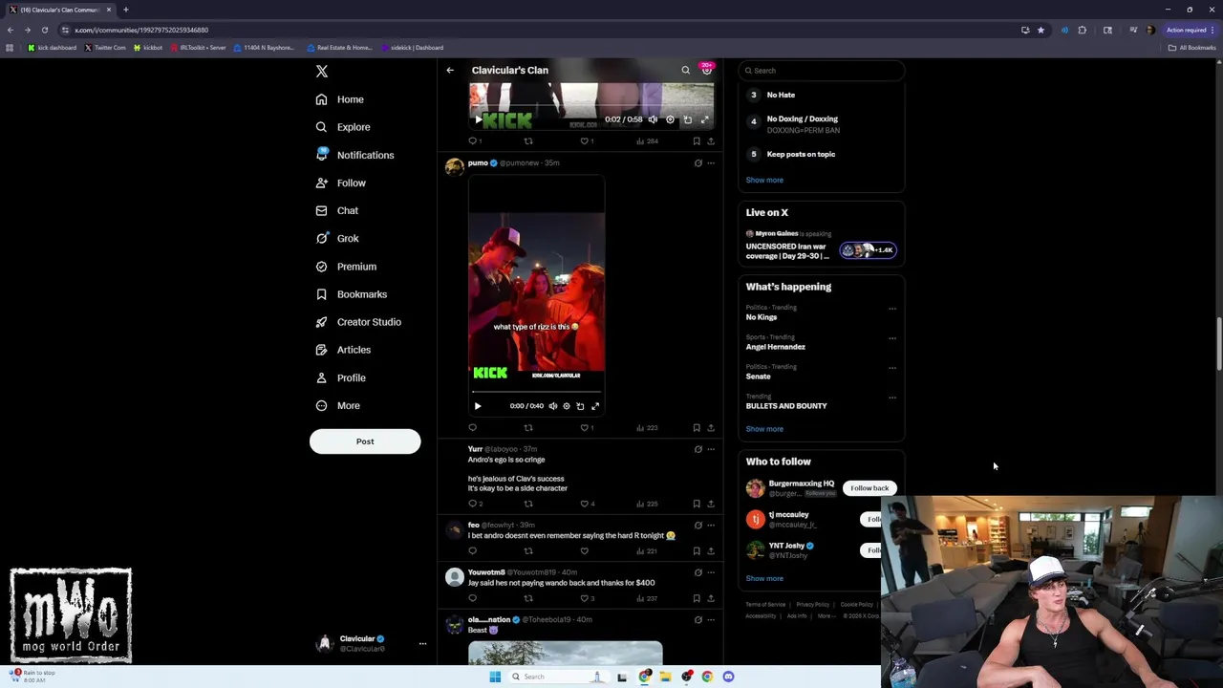
Task: Open more options on Yurr post
Action: (711, 449)
